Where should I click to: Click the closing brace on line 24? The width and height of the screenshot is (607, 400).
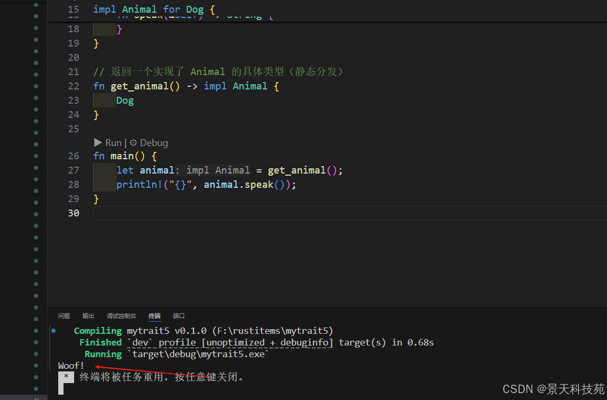96,115
